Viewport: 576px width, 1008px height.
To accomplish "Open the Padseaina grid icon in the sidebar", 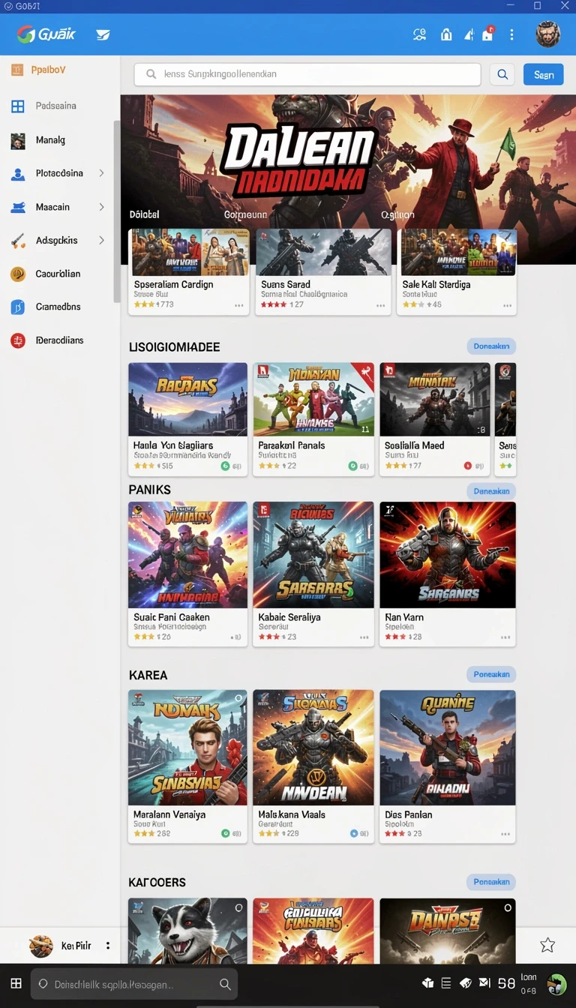I will coord(18,106).
